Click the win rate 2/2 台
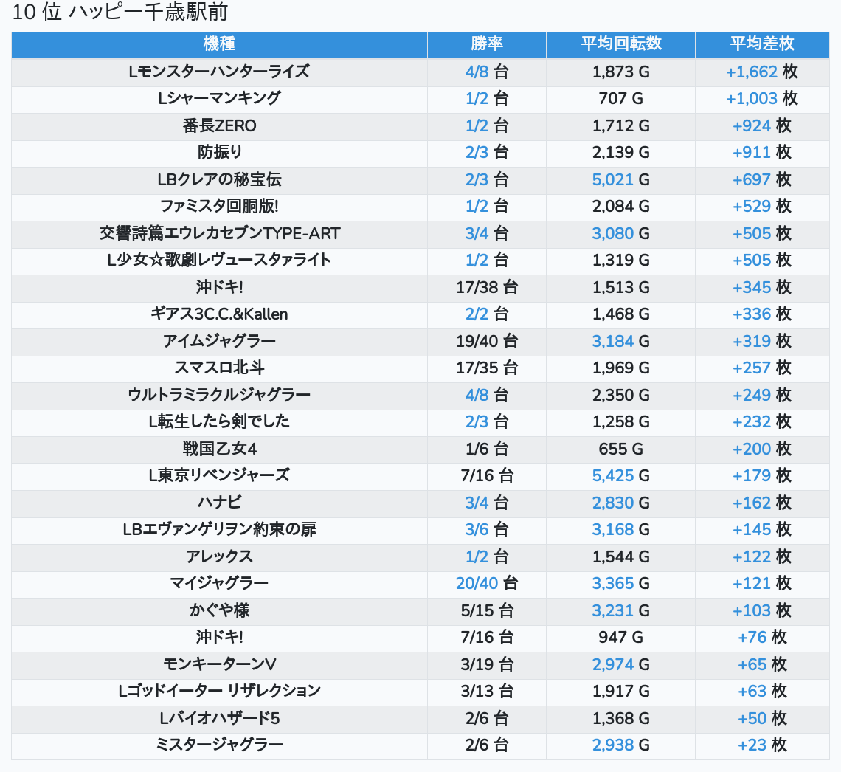This screenshot has height=772, width=841. 486,314
